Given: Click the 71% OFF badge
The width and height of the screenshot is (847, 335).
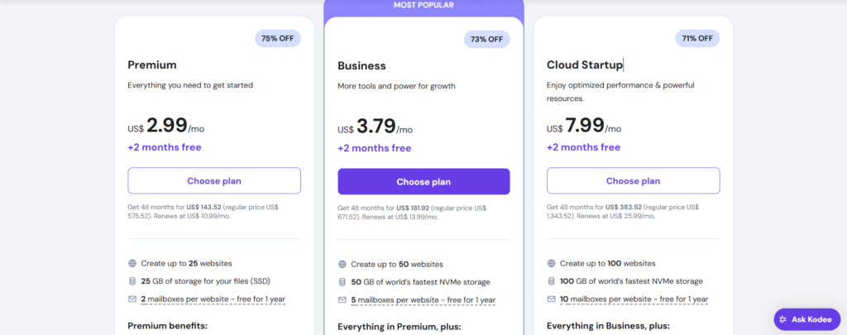Looking at the screenshot, I should (697, 38).
